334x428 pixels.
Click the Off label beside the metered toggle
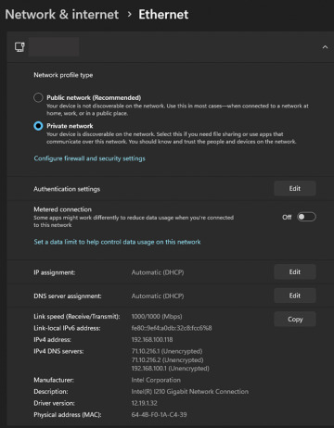point(287,217)
